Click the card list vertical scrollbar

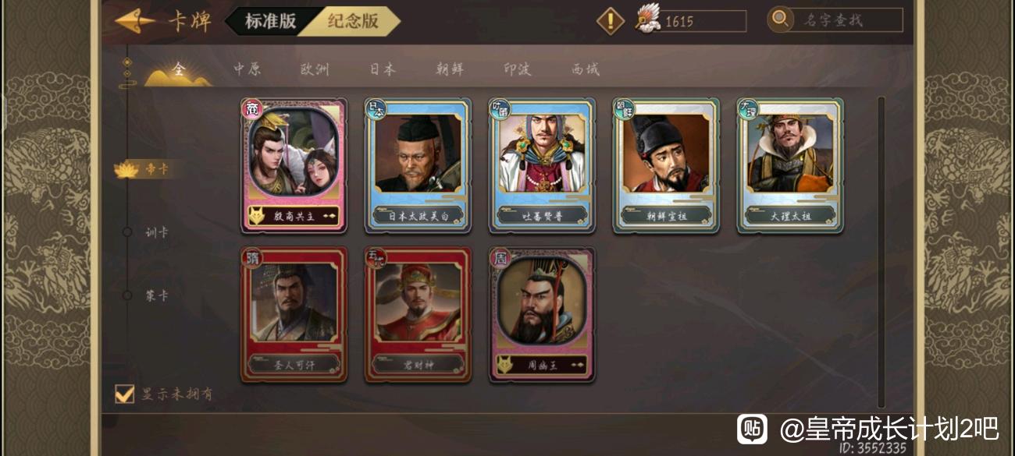[881, 252]
